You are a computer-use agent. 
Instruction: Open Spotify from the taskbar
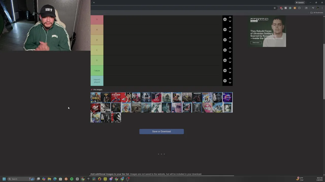[x=72, y=179]
